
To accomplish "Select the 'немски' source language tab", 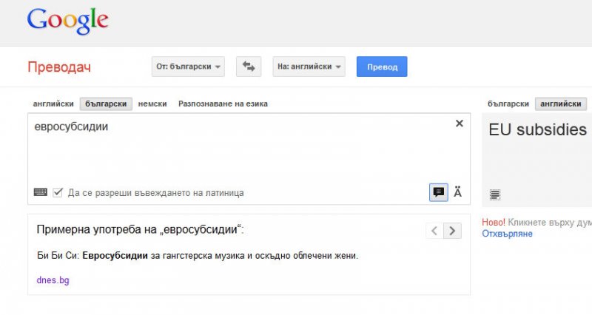I will click(152, 104).
